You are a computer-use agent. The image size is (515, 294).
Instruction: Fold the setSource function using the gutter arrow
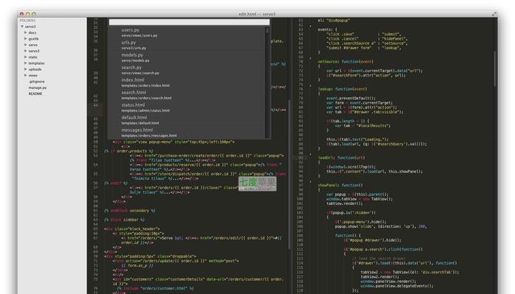point(310,58)
